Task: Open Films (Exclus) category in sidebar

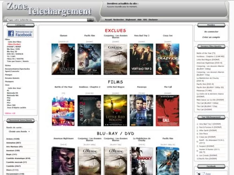Action: tap(14, 44)
